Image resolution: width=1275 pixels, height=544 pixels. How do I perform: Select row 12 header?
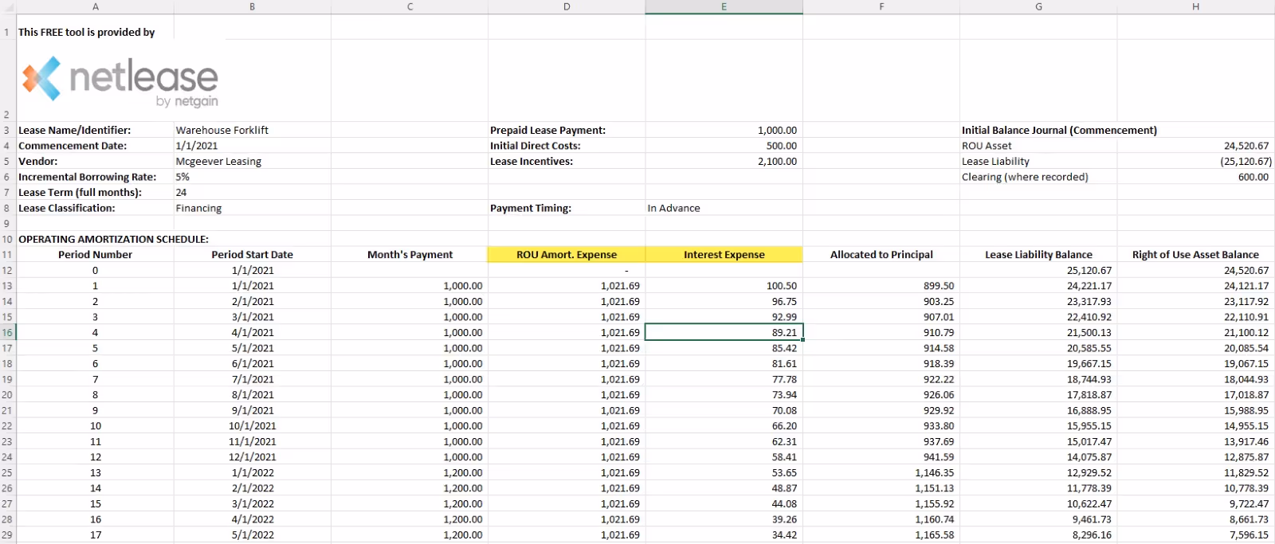(7, 270)
